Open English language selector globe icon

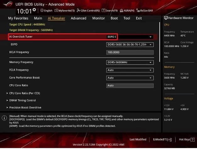41,10
